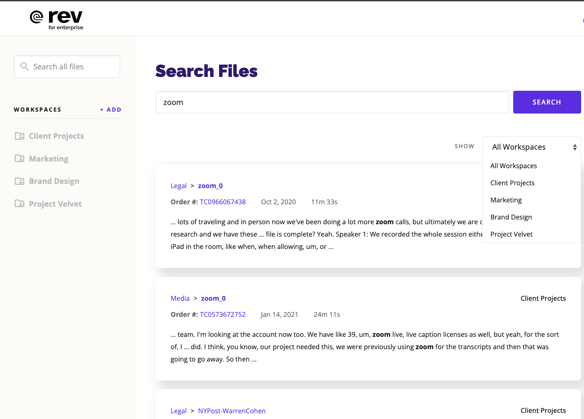The image size is (584, 419).
Task: Open order number TC0966067438
Action: [223, 202]
